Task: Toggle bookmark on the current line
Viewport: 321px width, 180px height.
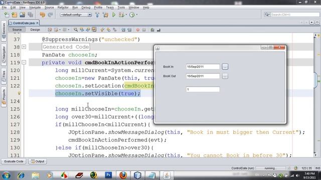Action: pos(115,30)
